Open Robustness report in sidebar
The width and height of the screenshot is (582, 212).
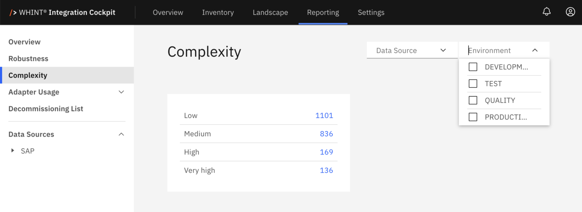pos(28,59)
